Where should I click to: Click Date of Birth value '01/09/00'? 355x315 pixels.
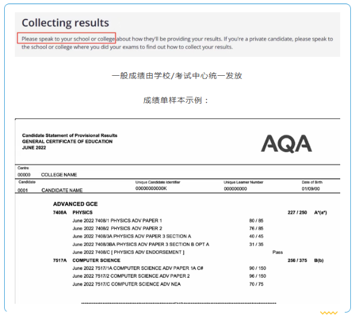pos(311,189)
